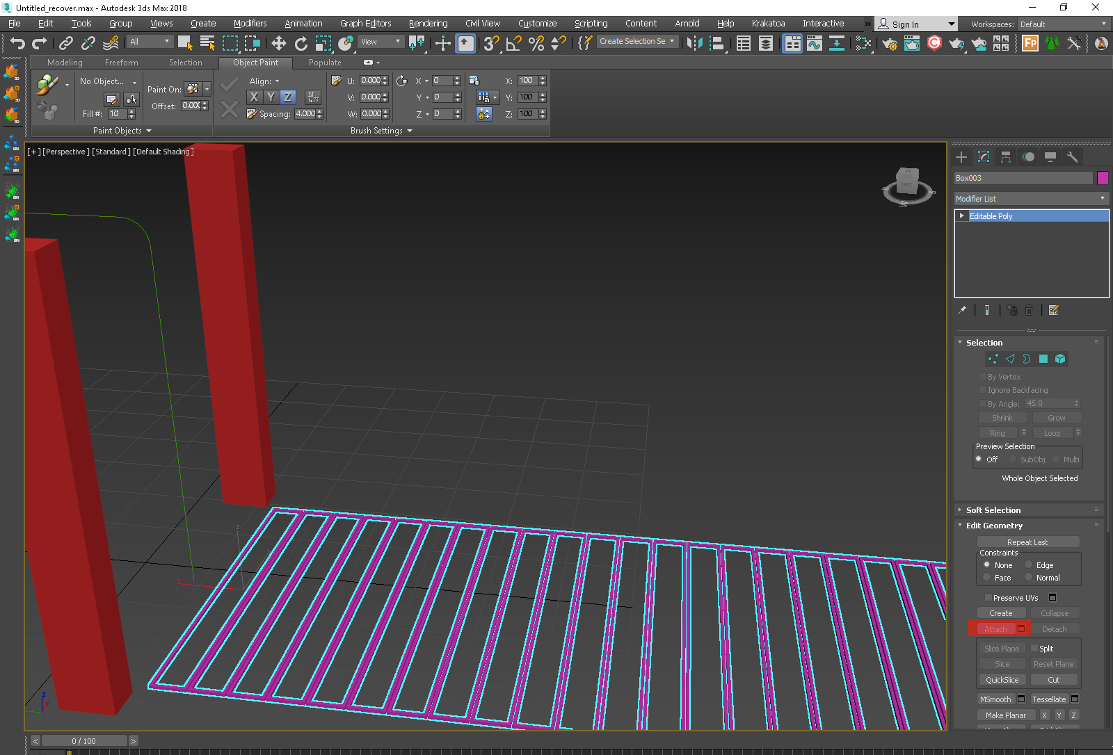Enable the Preserve UVs checkbox

click(988, 597)
